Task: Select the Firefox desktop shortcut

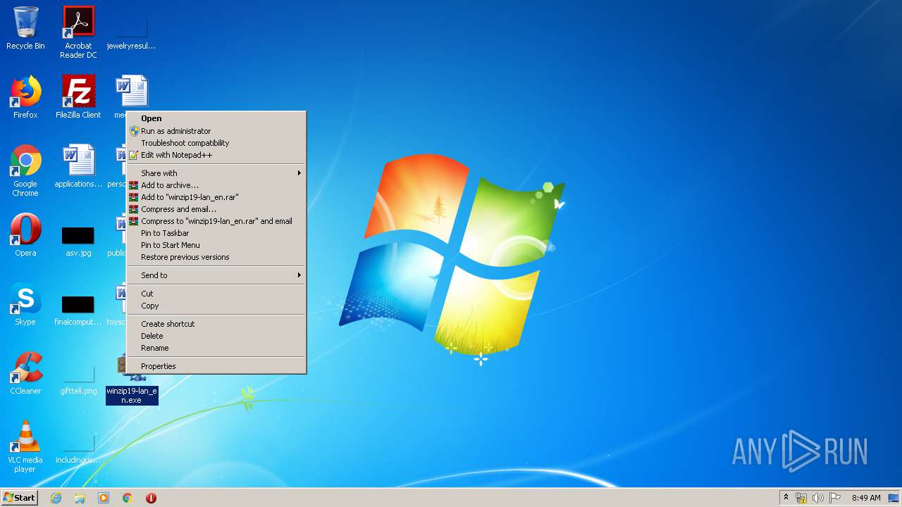Action: pos(25,97)
